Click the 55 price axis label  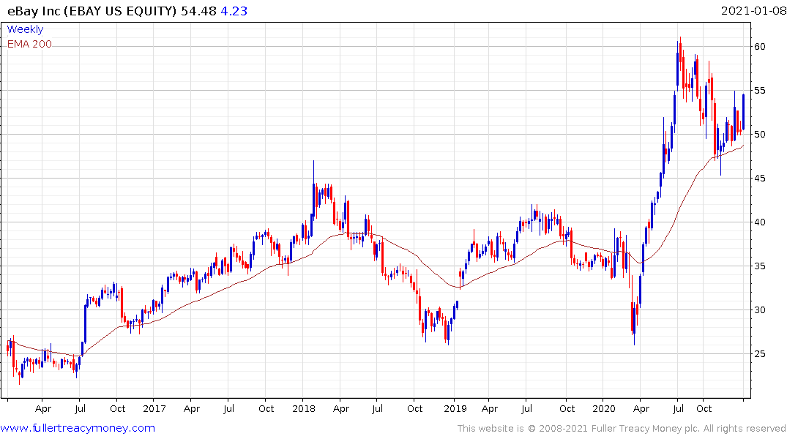(x=760, y=91)
